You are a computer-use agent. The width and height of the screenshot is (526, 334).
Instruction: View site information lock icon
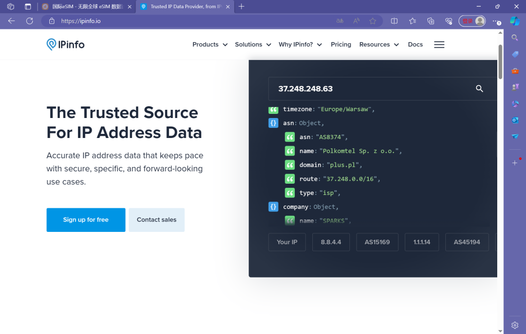tap(52, 21)
